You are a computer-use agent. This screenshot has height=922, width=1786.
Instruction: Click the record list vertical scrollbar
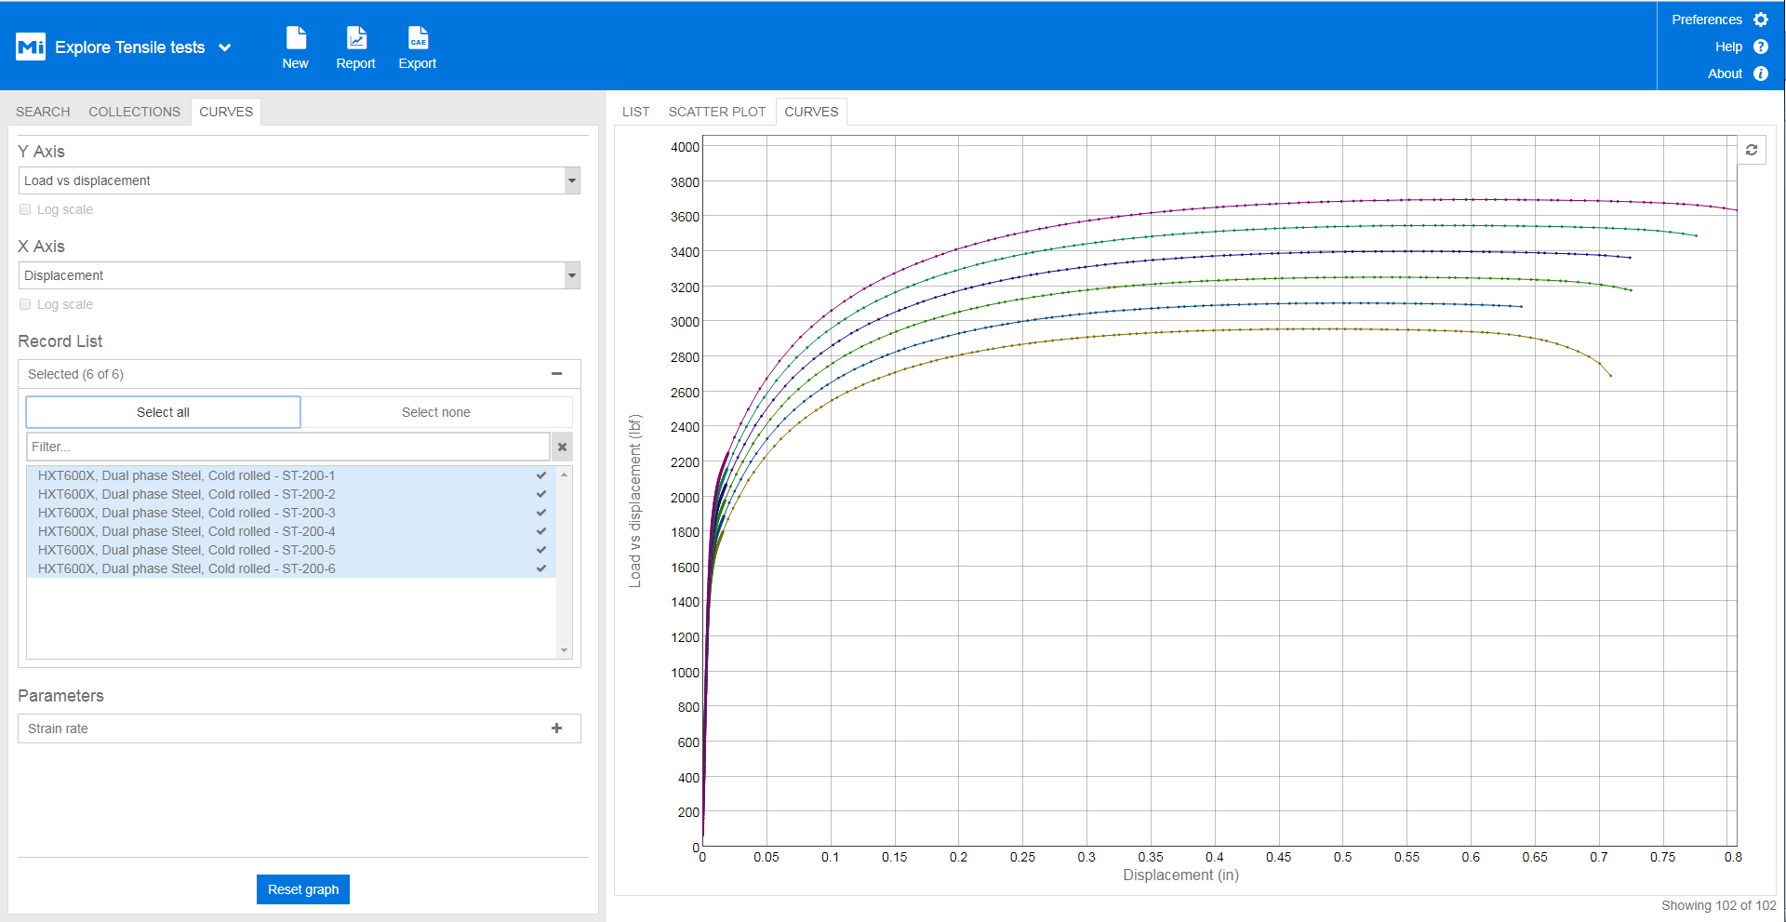pos(564,562)
